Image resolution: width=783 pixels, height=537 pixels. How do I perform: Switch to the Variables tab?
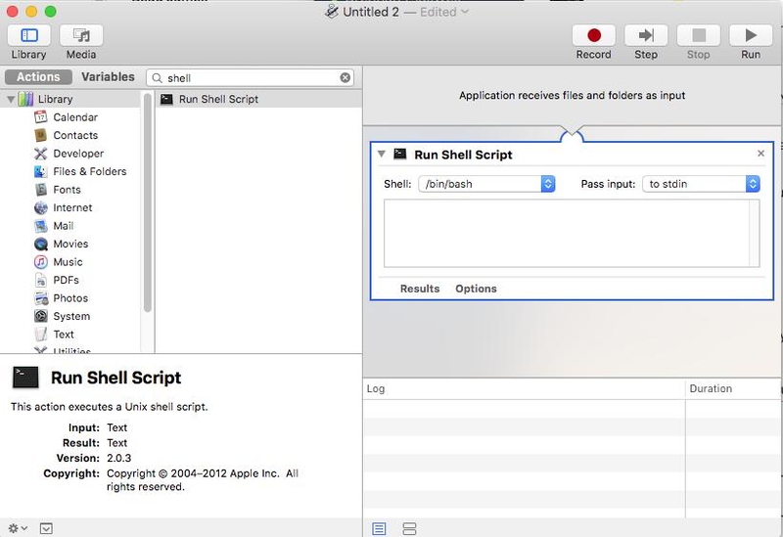click(108, 77)
